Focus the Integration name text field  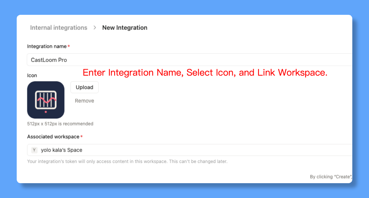click(190, 60)
